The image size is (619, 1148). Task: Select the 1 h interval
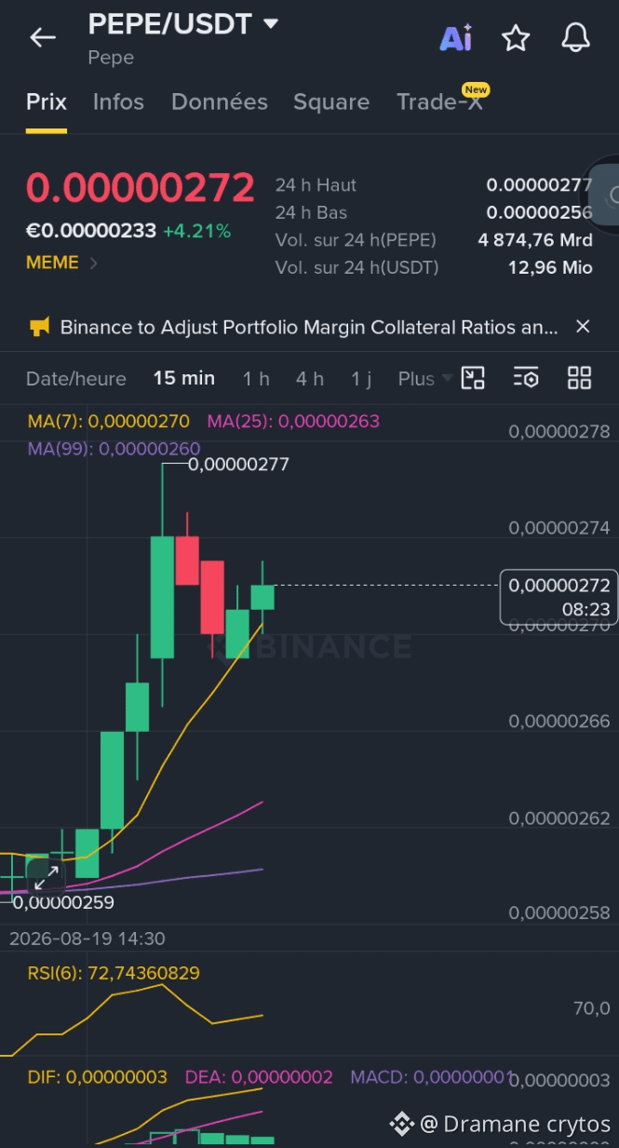point(256,378)
